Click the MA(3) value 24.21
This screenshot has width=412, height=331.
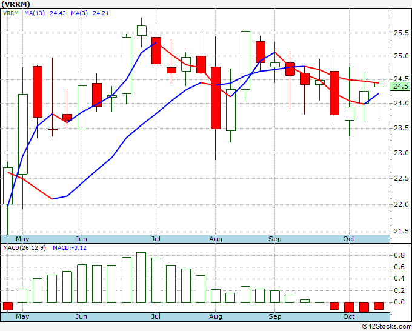[x=101, y=13]
